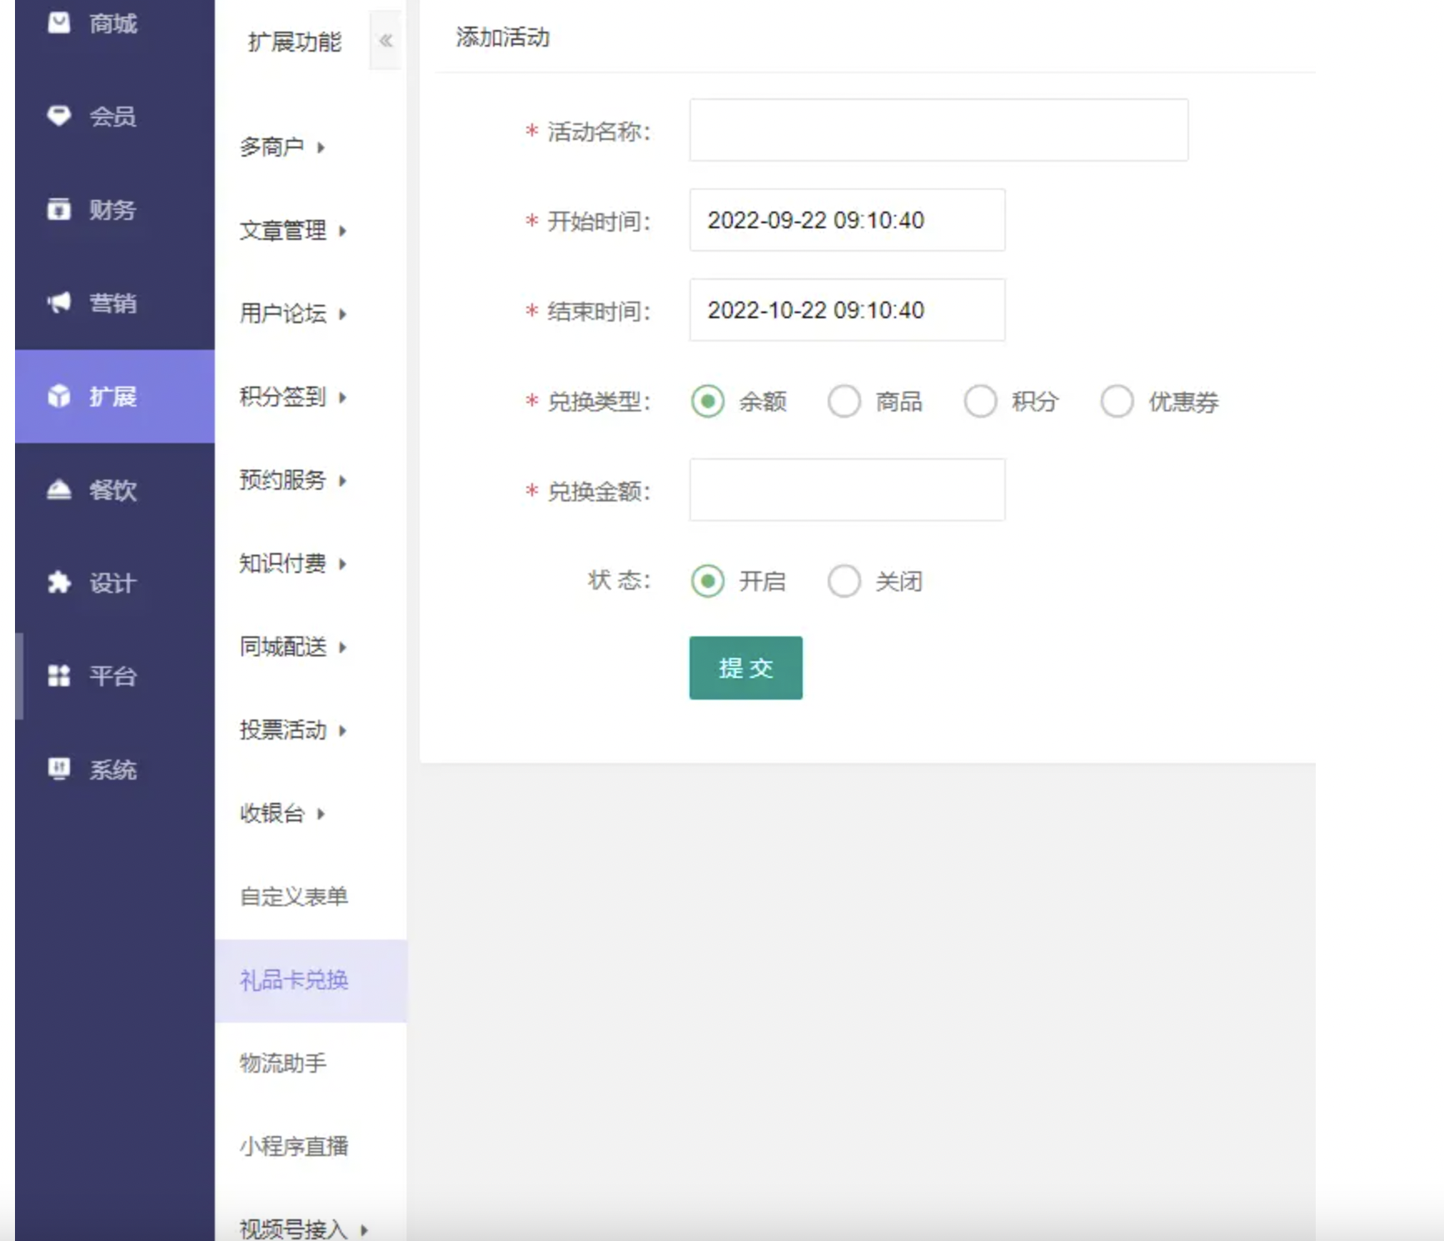The width and height of the screenshot is (1444, 1241).
Task: Expand the 文章管理 submenu
Action: [293, 231]
